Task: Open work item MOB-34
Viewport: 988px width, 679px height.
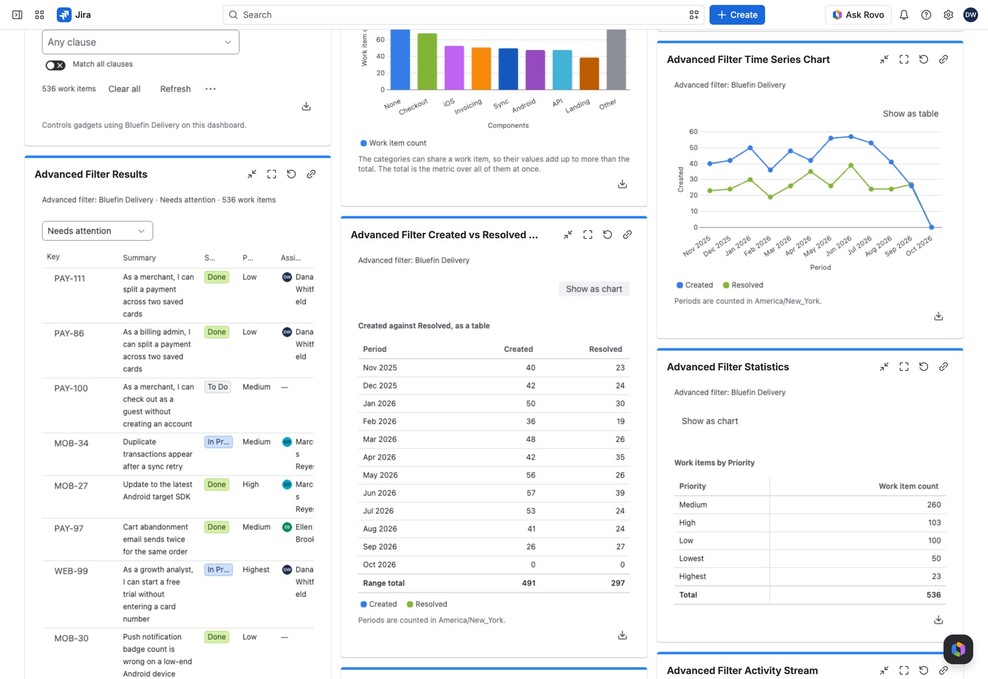Action: (71, 443)
